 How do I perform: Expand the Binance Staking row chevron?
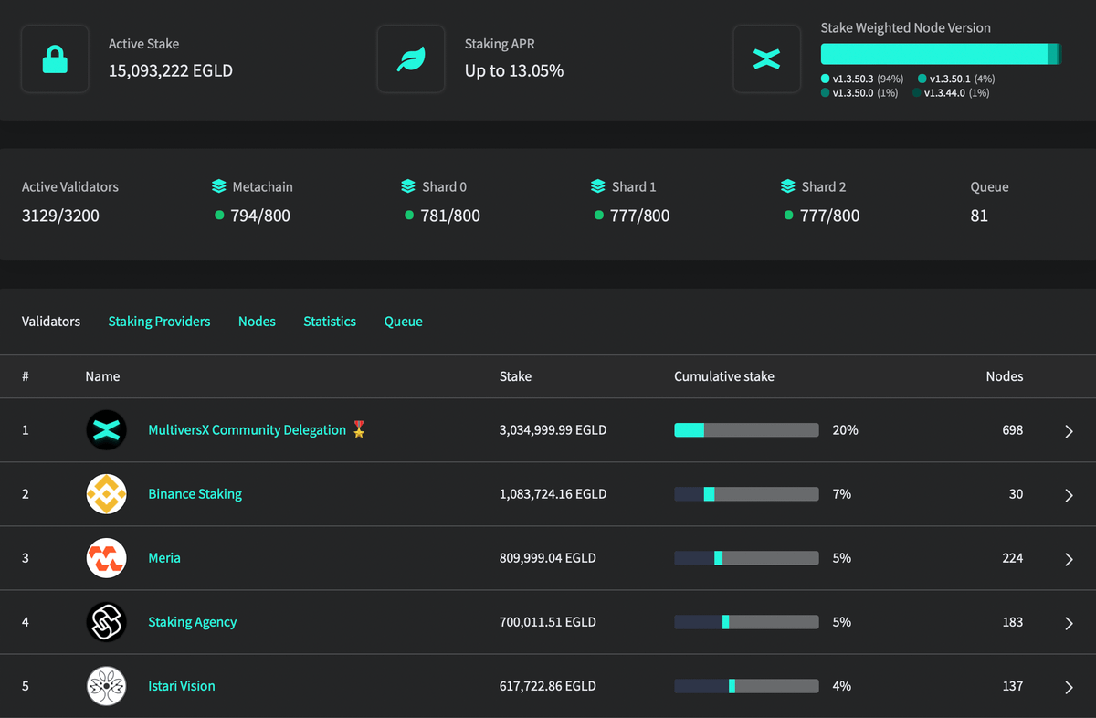1069,495
